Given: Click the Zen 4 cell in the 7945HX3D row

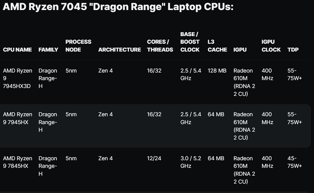Looking at the screenshot, I should (x=105, y=70).
